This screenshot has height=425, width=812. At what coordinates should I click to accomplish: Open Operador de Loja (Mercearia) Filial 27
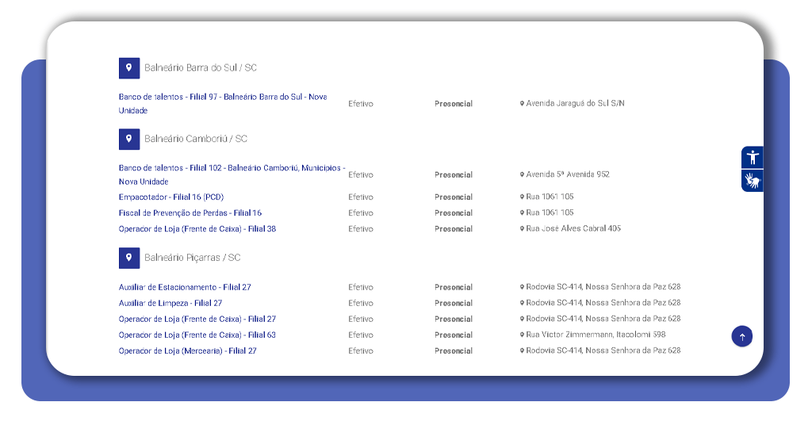click(x=187, y=350)
